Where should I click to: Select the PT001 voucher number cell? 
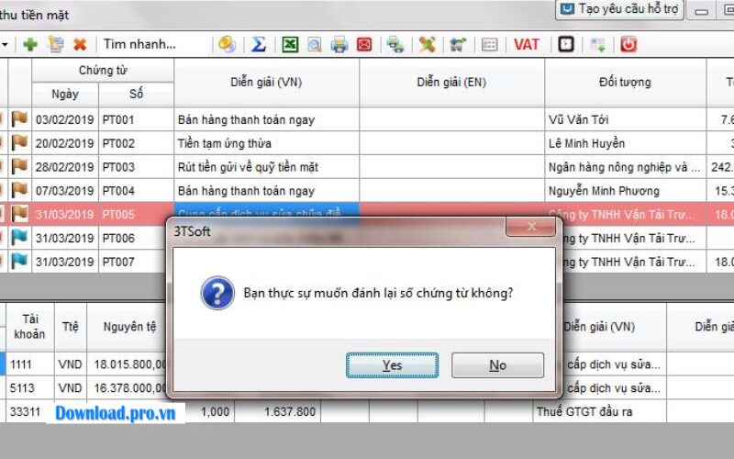[136, 119]
